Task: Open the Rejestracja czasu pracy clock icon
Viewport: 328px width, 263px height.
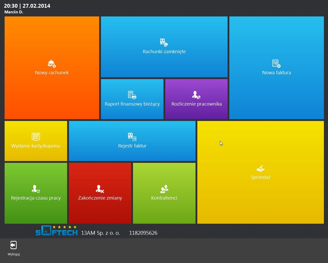Action: pyautogui.click(x=36, y=189)
